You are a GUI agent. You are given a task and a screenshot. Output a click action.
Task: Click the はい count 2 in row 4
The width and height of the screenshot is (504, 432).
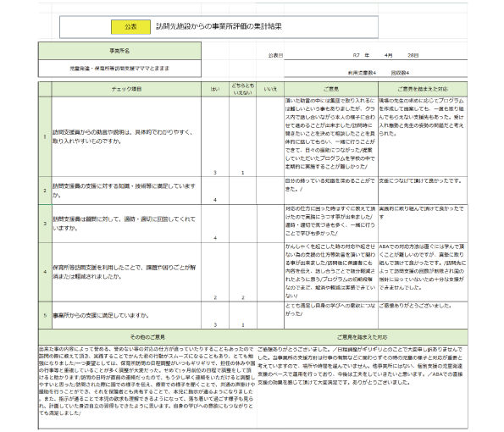click(x=215, y=297)
